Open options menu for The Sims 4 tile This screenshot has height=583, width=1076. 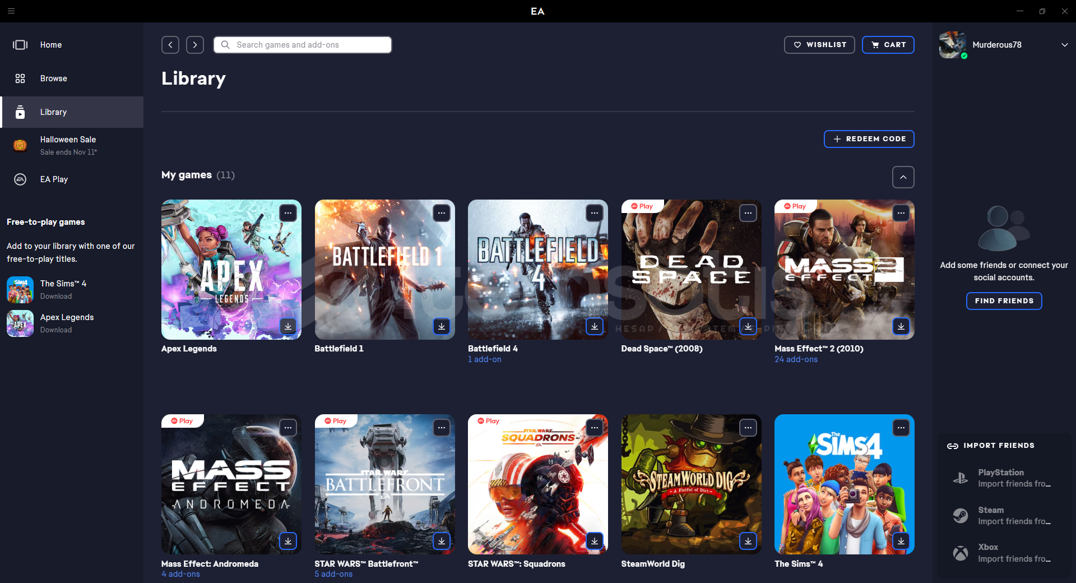point(901,428)
